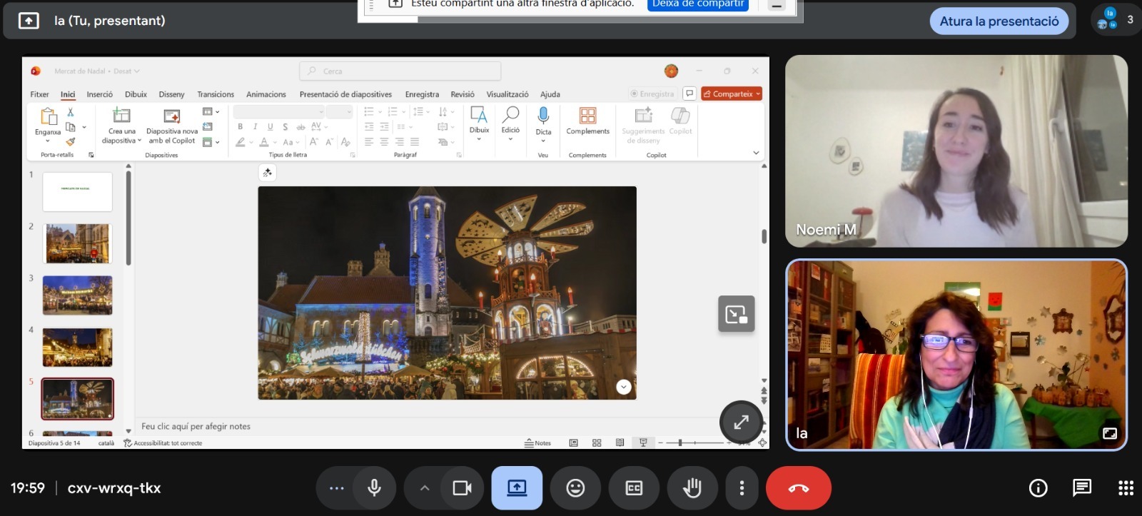Open the meeting chat icon
1142x516 pixels.
[1082, 488]
